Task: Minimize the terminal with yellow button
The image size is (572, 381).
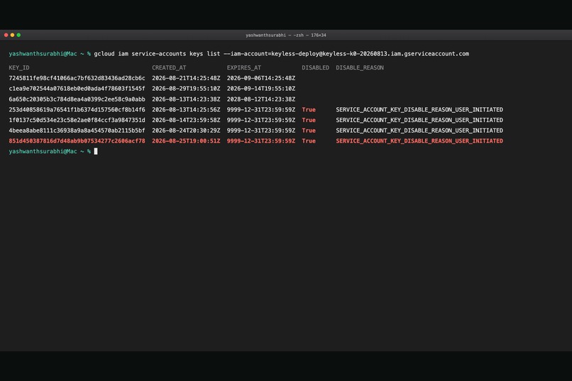Action: [12, 35]
